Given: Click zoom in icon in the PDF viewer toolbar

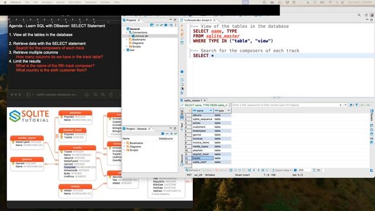Looking at the screenshot, I should click(103, 95).
